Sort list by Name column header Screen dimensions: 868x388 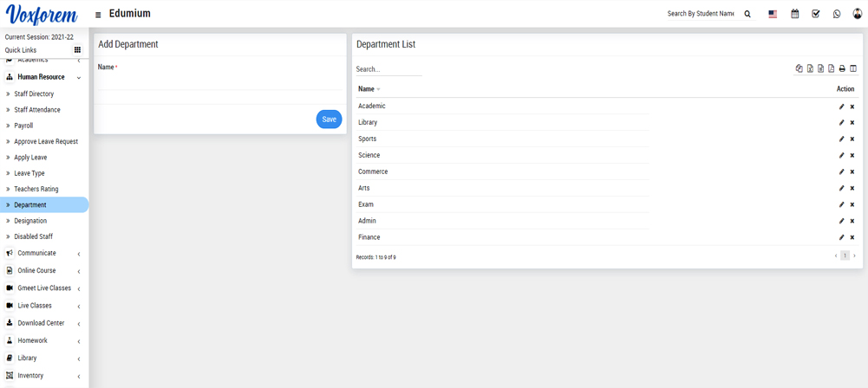click(x=367, y=89)
